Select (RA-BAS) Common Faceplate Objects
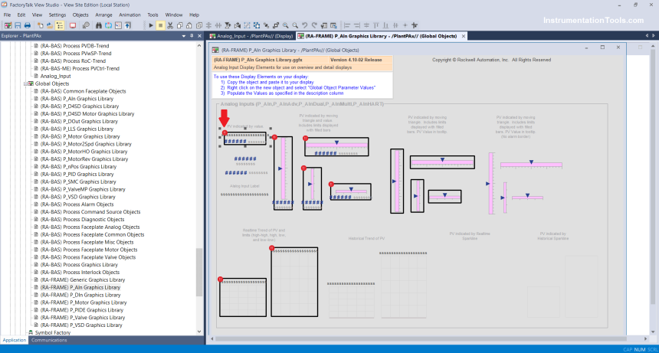659x353 pixels. point(83,91)
